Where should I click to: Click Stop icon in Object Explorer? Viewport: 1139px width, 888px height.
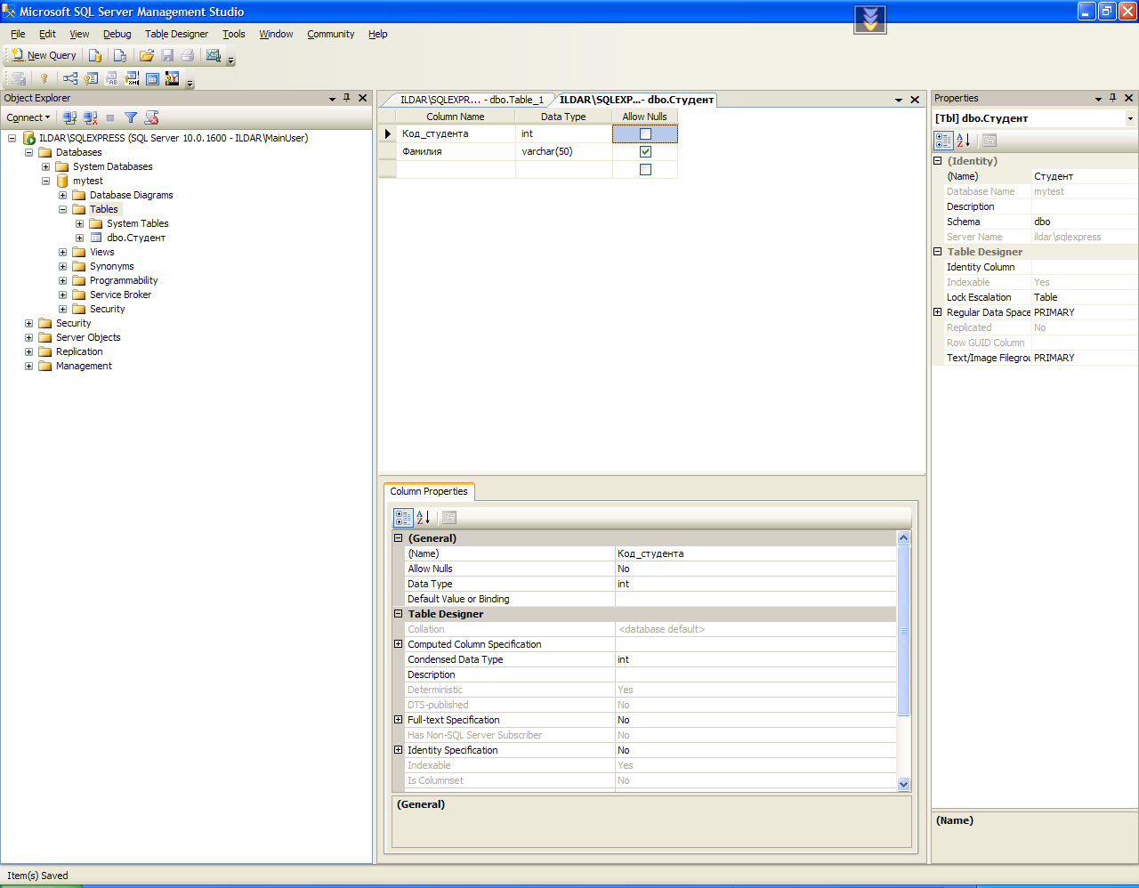coord(110,117)
